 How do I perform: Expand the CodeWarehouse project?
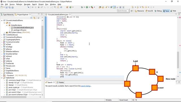[x=2, y=35]
